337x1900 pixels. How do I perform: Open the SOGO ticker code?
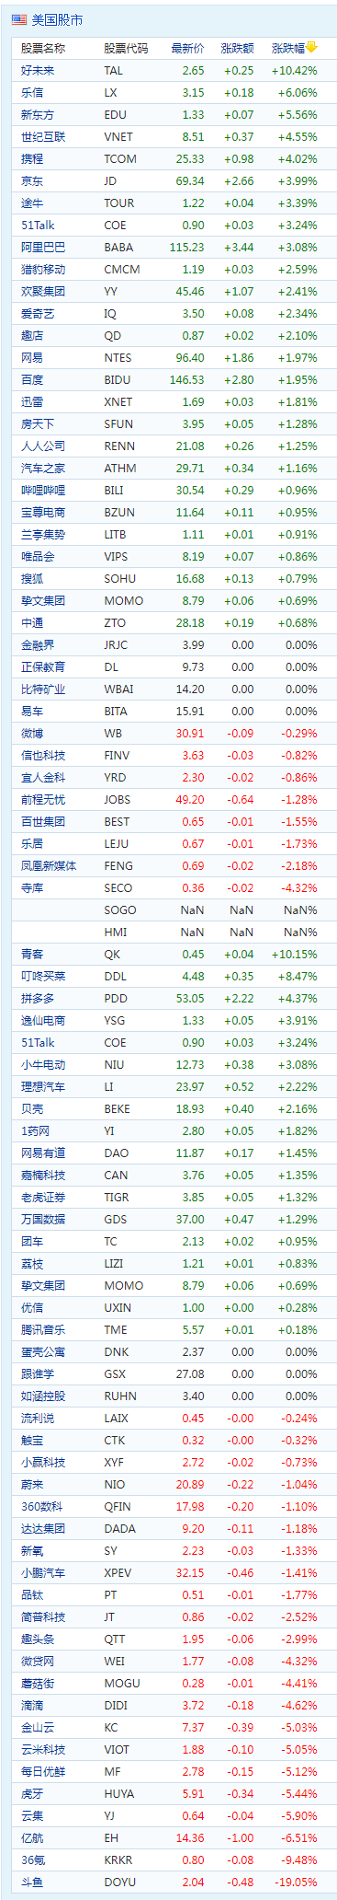(120, 909)
